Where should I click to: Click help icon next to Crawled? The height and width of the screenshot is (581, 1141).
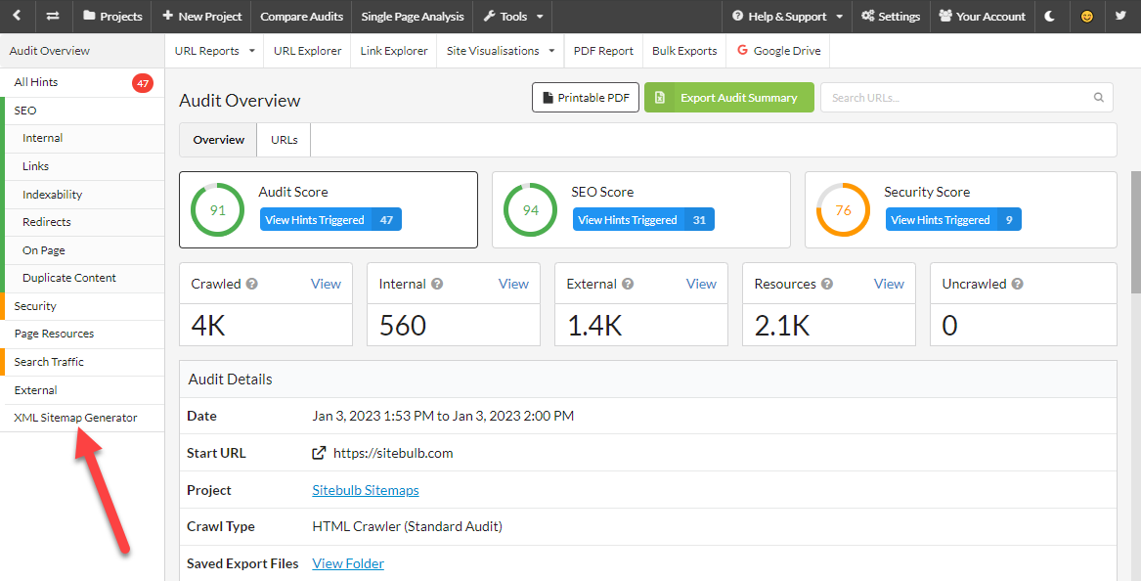coord(252,284)
